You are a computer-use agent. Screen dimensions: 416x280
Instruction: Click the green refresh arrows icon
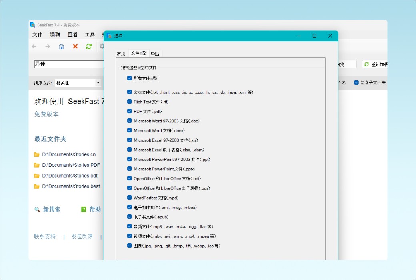tap(89, 46)
